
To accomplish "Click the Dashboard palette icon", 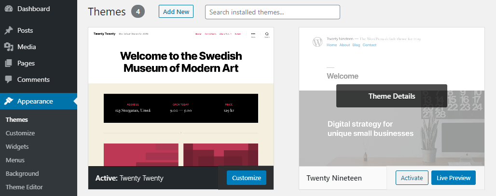I will [x=9, y=9].
